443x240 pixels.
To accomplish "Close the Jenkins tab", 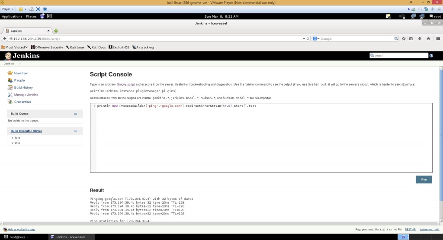I will [48, 31].
